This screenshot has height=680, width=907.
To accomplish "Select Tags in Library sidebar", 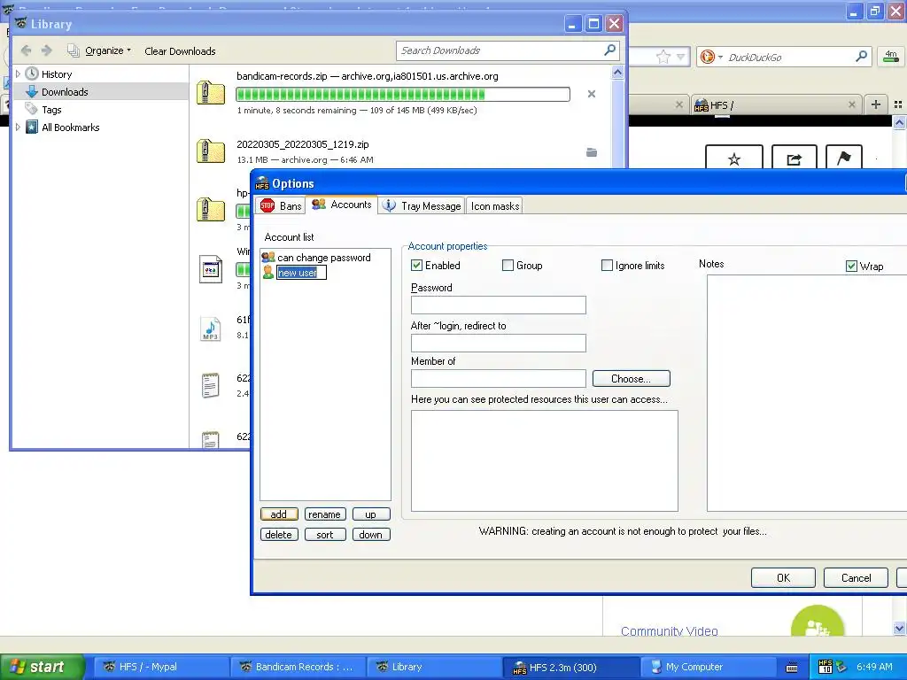I will [51, 110].
